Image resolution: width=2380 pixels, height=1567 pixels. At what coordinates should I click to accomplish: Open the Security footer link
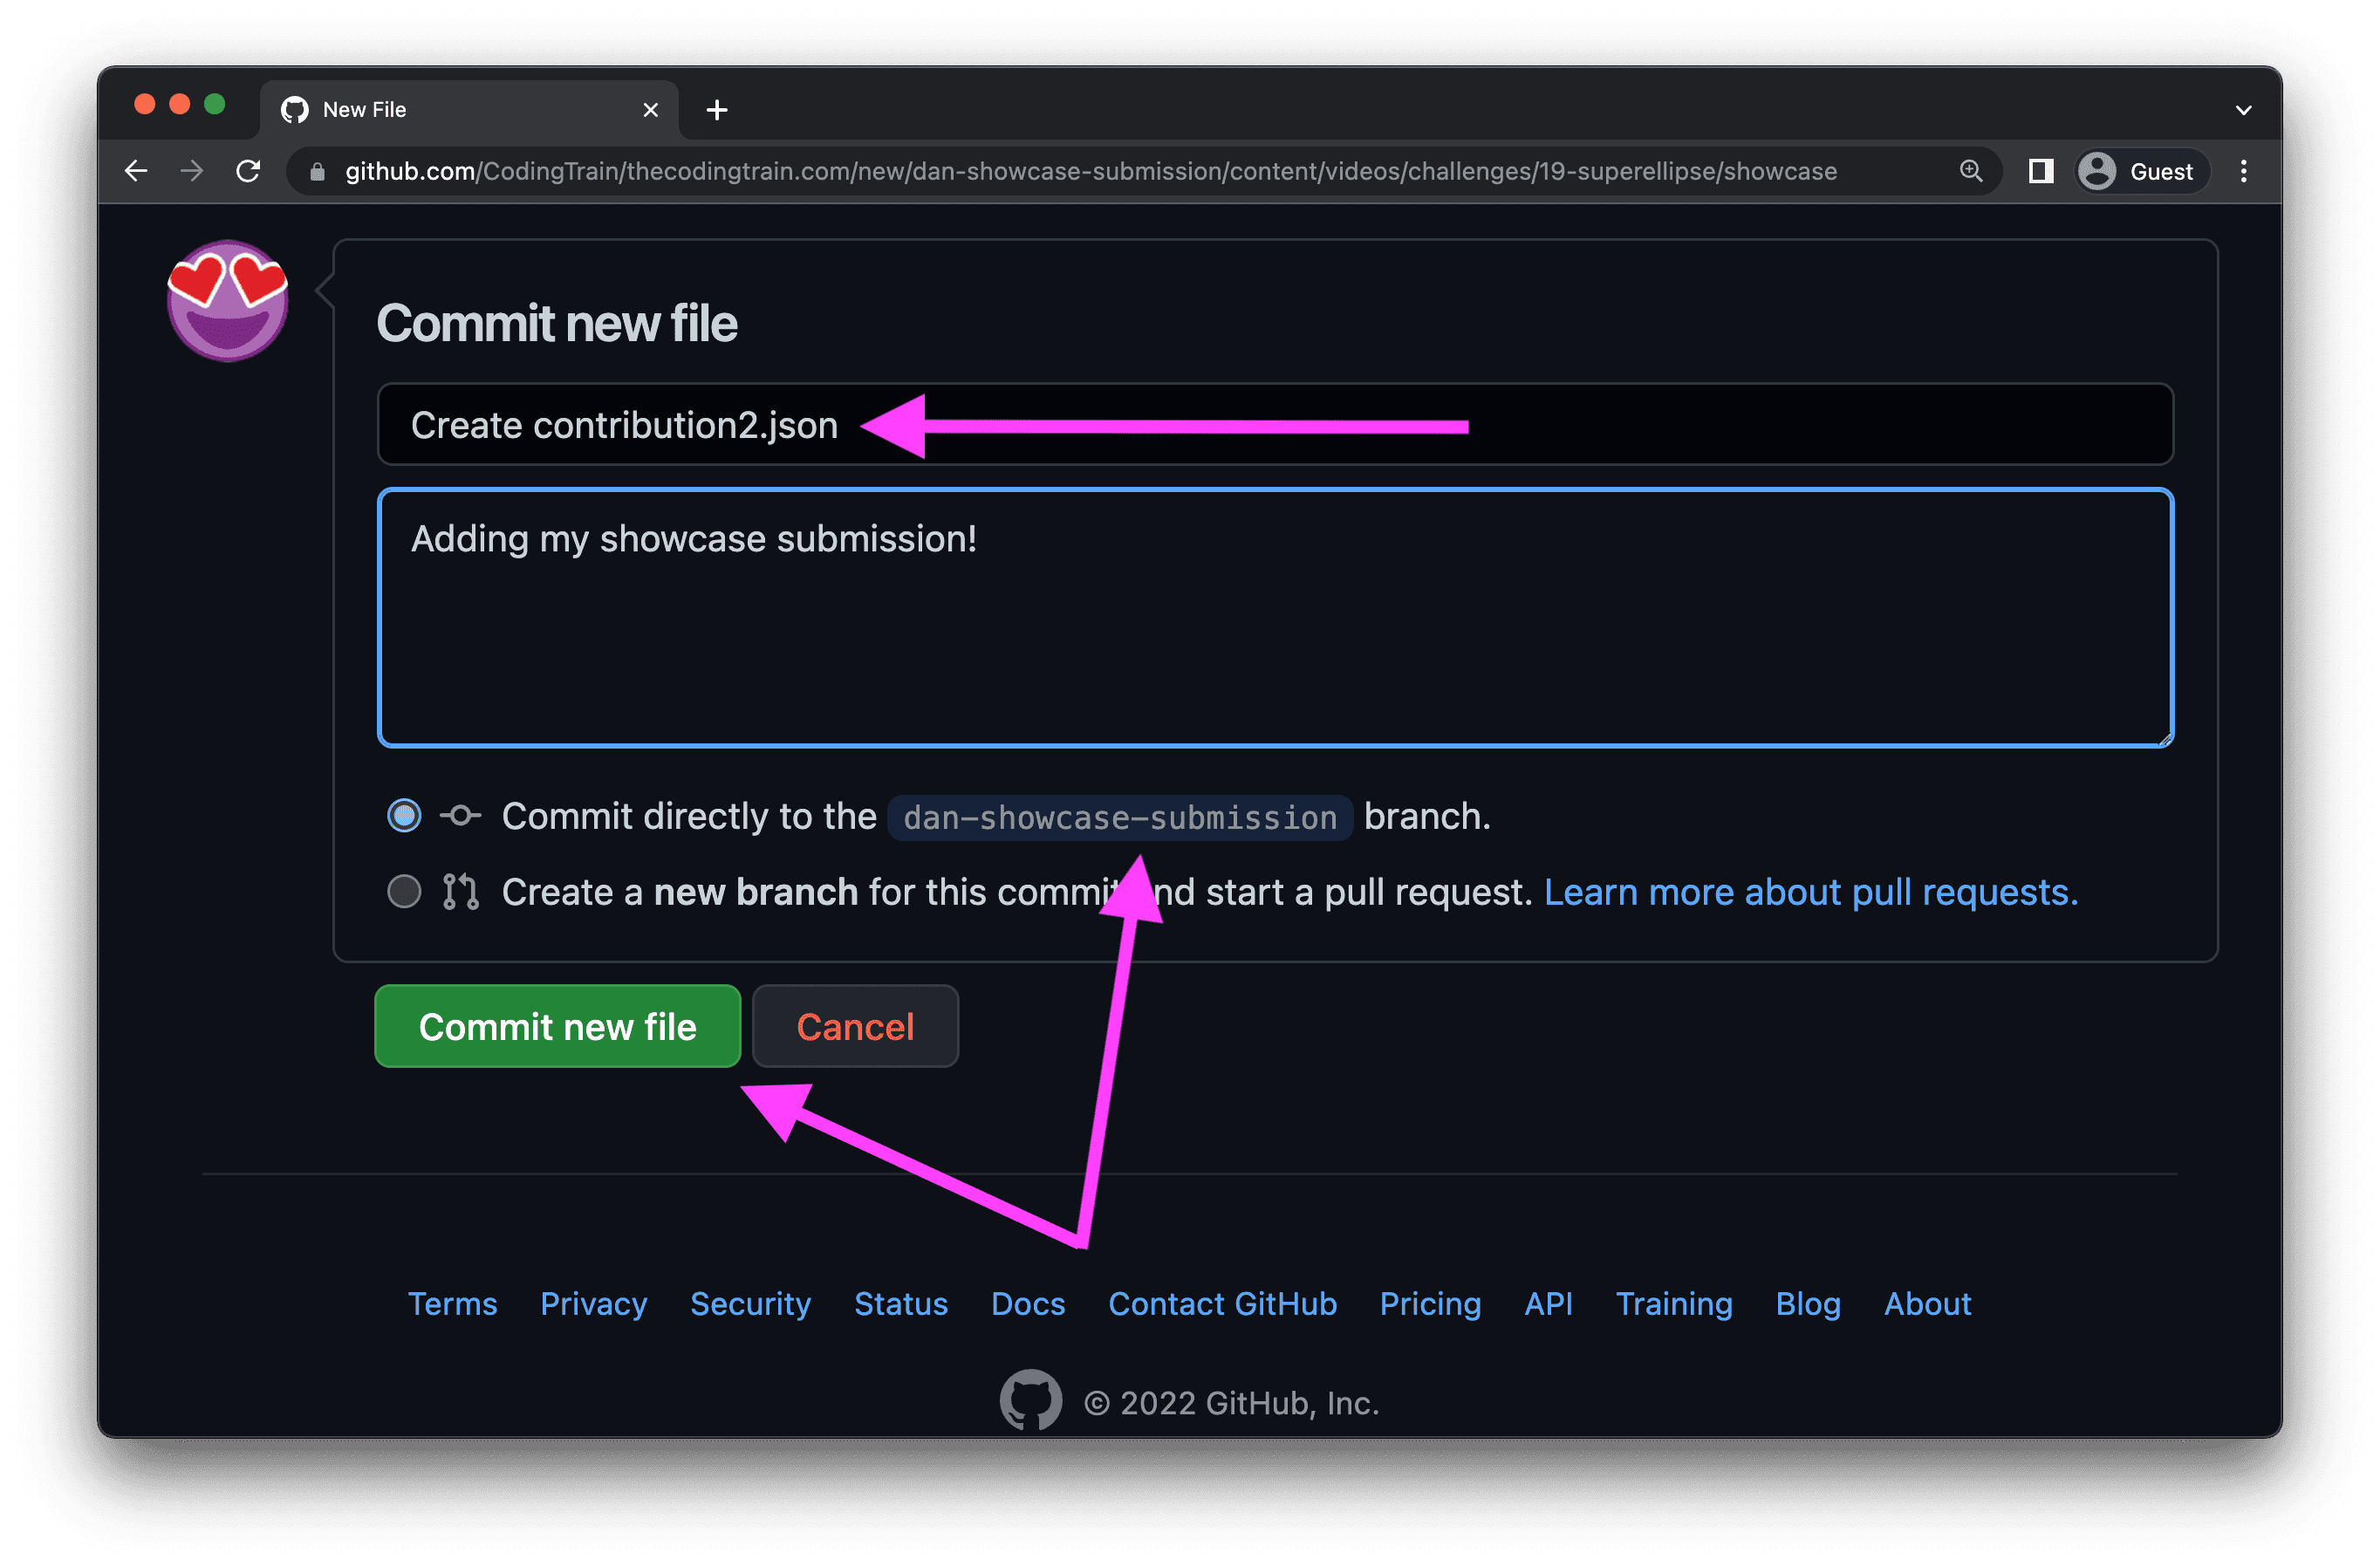pyautogui.click(x=750, y=1303)
